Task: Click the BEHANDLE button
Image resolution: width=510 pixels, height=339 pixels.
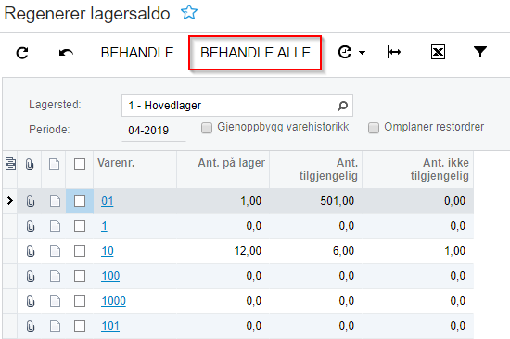Action: pos(137,53)
